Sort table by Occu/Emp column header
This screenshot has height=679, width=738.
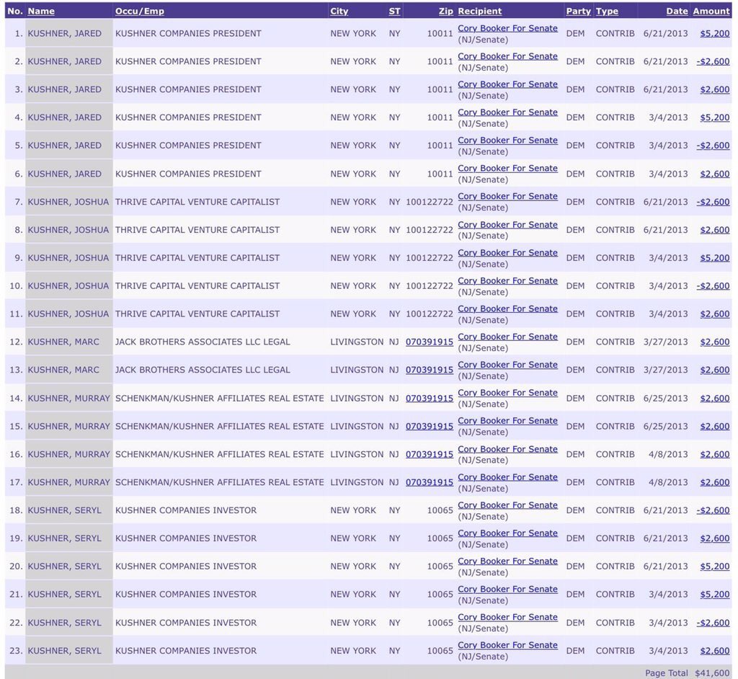click(139, 11)
